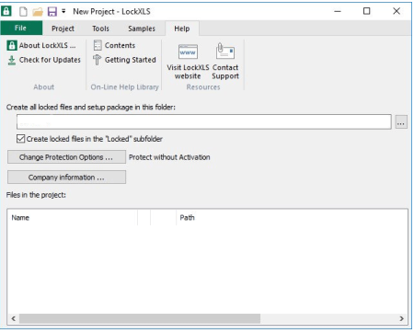Close the LockXLS window
The width and height of the screenshot is (414, 333).
tap(397, 11)
